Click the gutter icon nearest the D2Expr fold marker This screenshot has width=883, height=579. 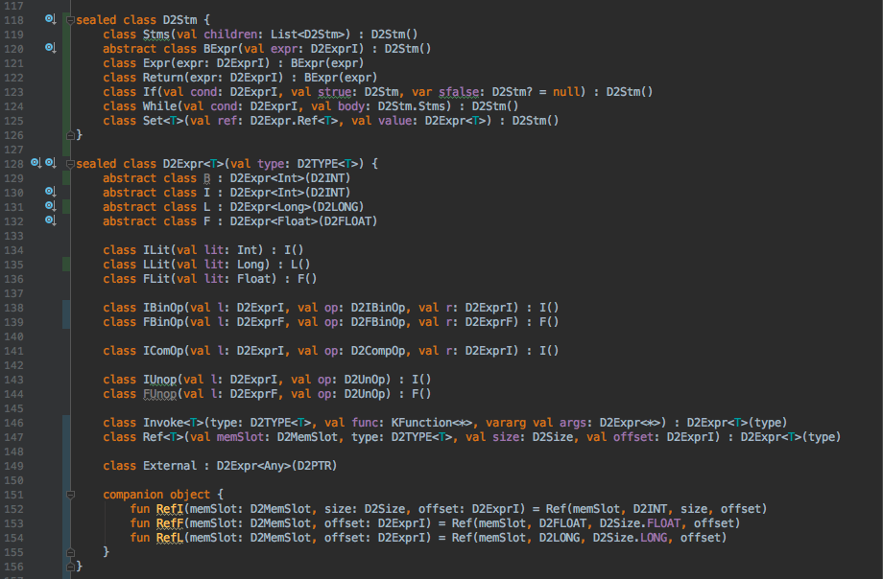[51, 164]
